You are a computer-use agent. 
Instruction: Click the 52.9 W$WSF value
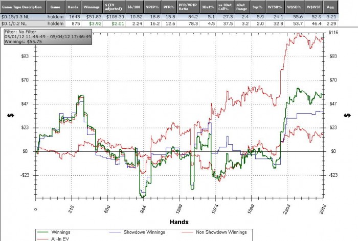point(317,17)
